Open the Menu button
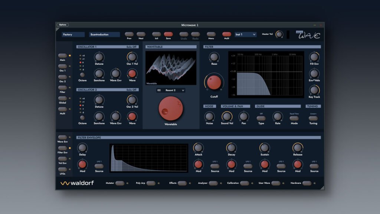The height and width of the screenshot is (214, 380). coord(211,34)
